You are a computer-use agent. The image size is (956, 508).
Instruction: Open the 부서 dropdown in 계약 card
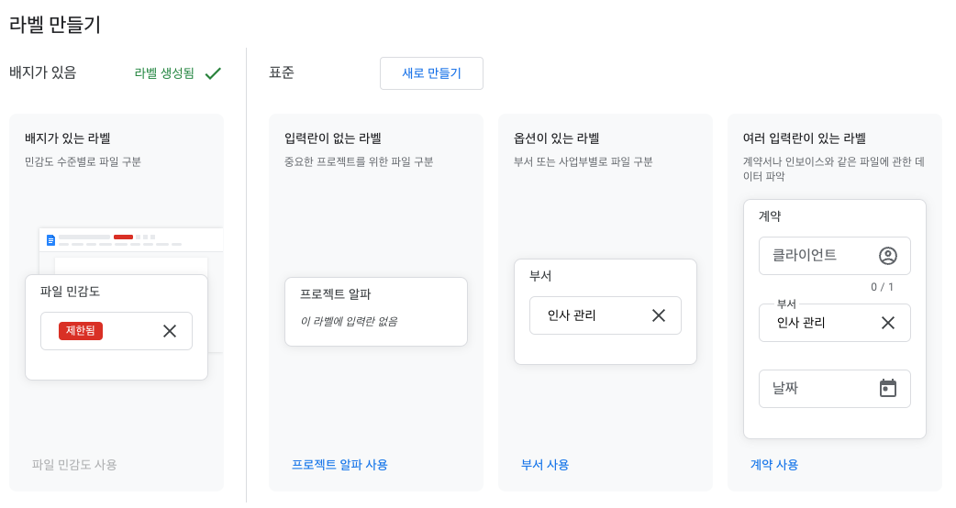[x=817, y=323]
